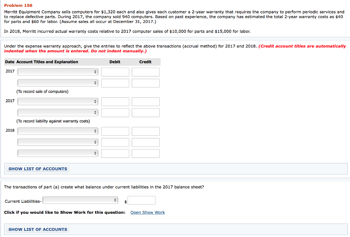The height and width of the screenshot is (237, 350).
Task: Open first 2017 sale entry account dropdown
Action: tap(58, 72)
